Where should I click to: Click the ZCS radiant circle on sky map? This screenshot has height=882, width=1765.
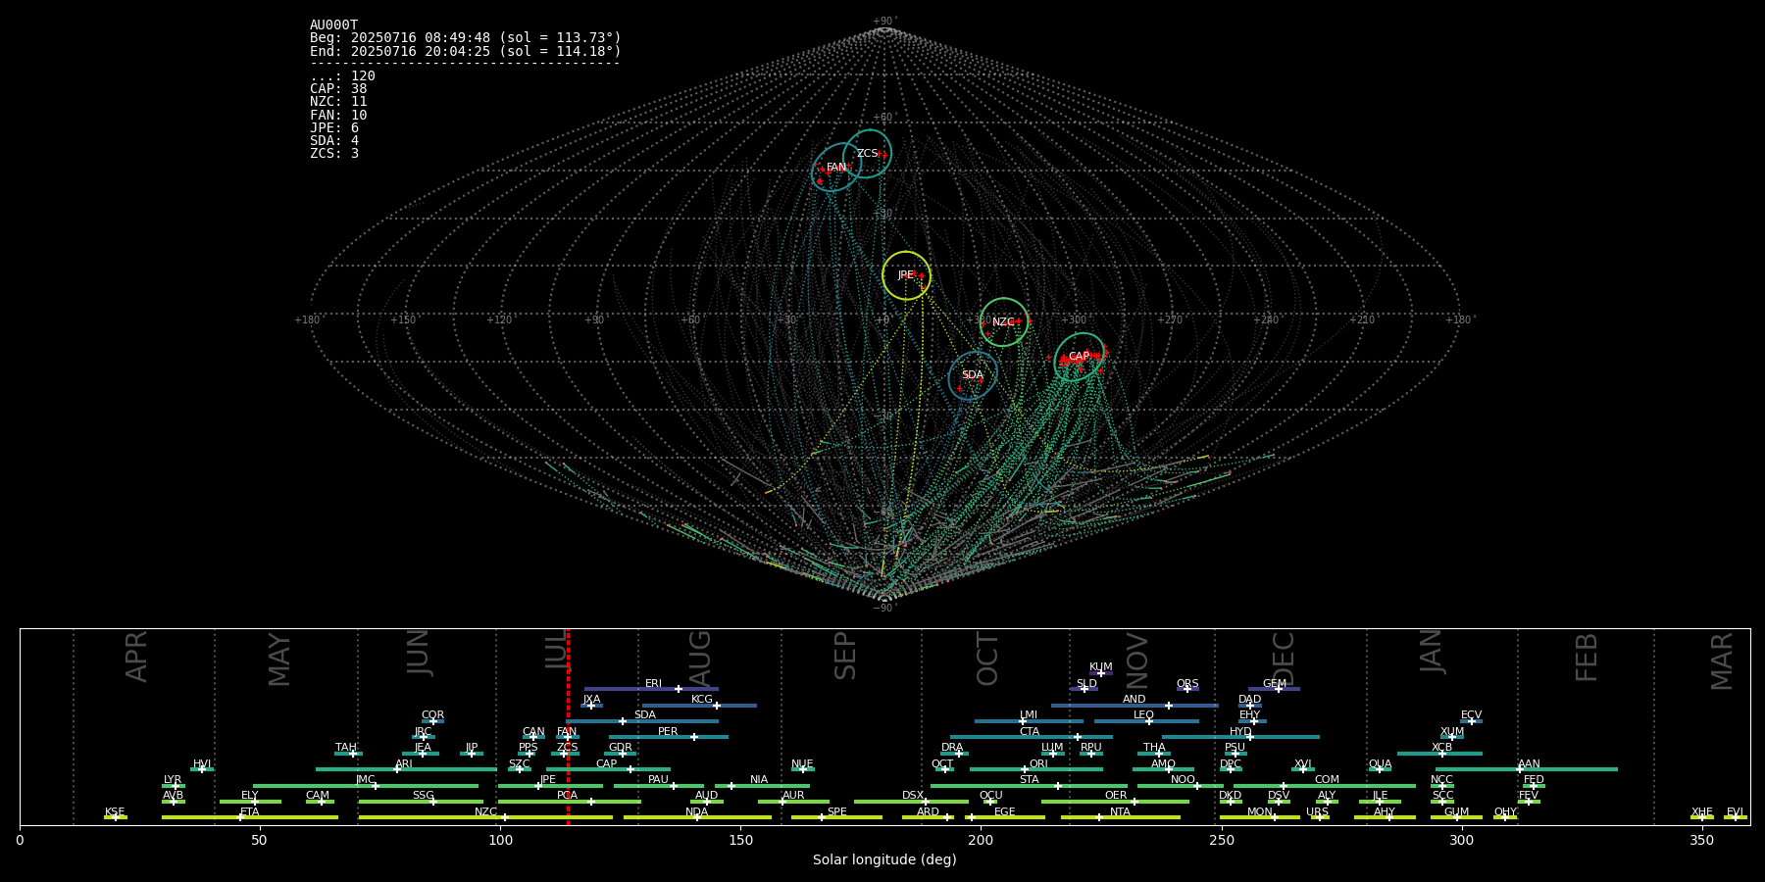pos(868,153)
